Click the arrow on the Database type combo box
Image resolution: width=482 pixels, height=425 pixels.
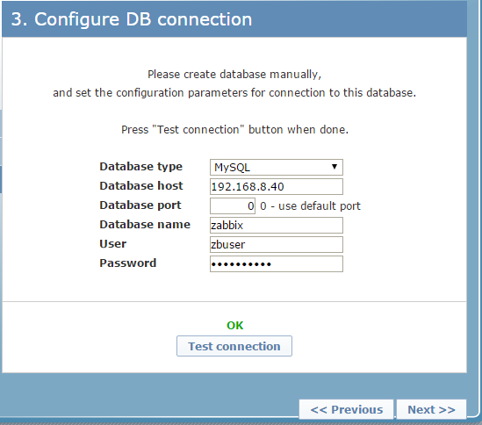pyautogui.click(x=335, y=167)
